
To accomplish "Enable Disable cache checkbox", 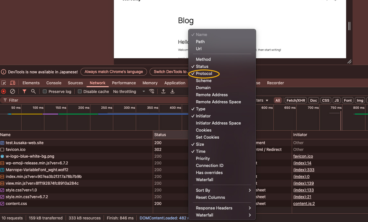I will pos(80,91).
